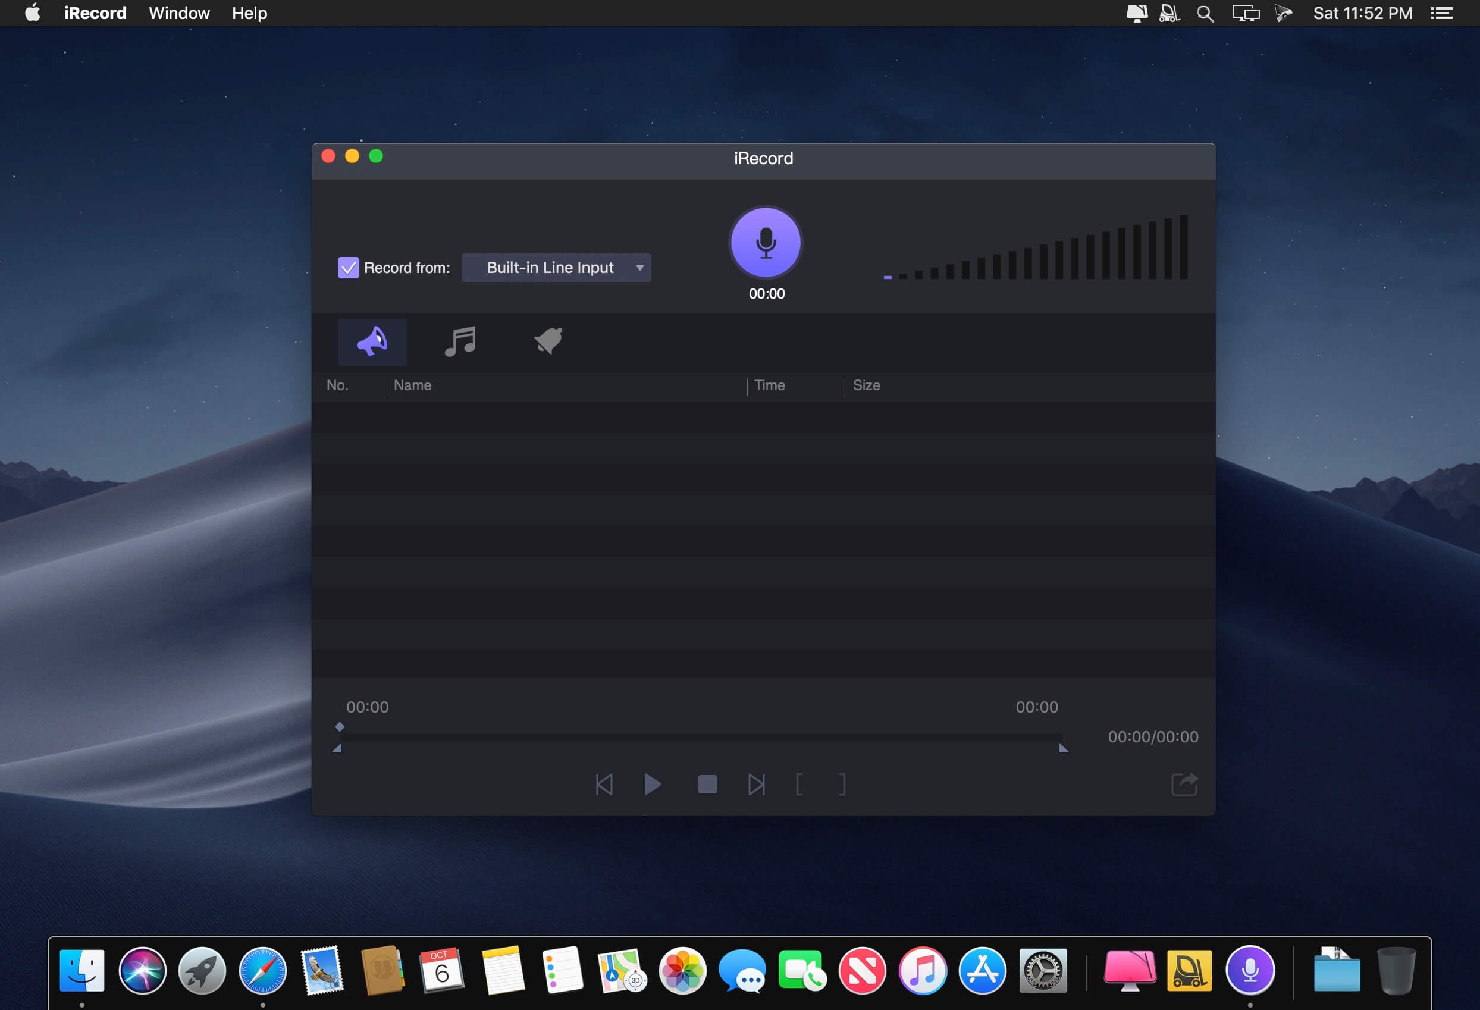
Task: Open News from the Dock
Action: (863, 971)
